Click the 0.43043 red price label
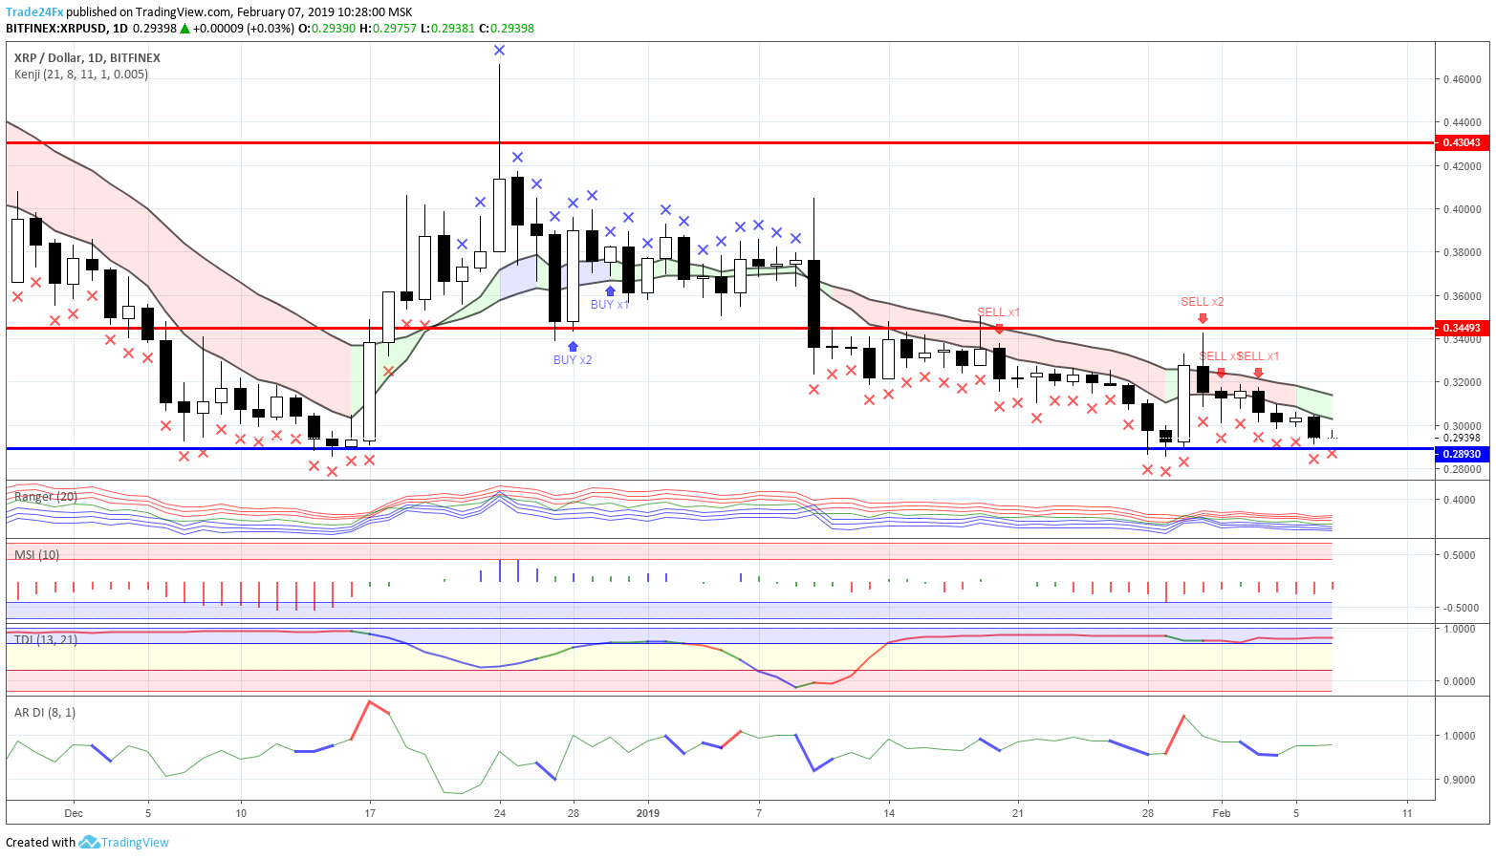Screen dimensions: 1496x859 (x=1462, y=142)
